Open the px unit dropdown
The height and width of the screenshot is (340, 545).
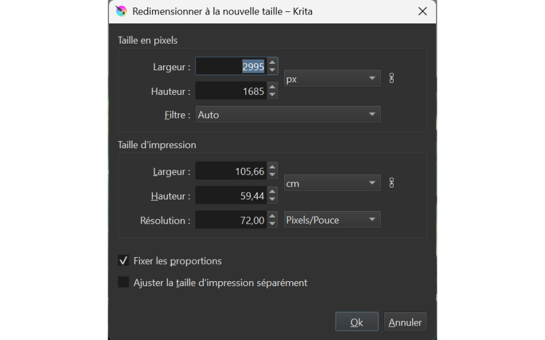point(331,79)
